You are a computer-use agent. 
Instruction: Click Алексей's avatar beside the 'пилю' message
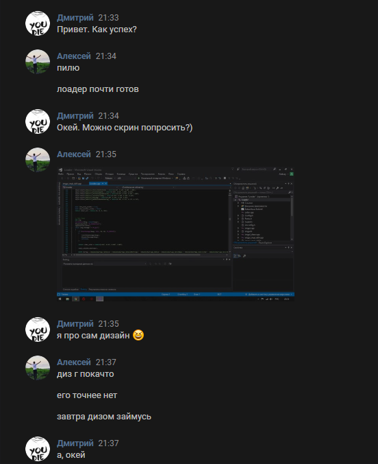38,62
